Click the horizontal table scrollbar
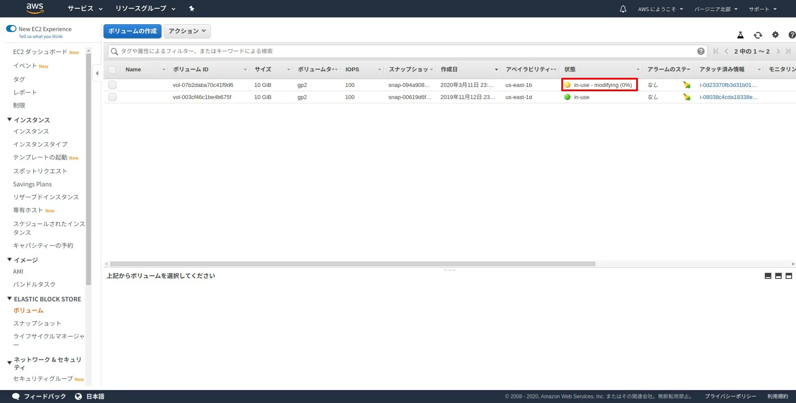This screenshot has height=403, width=796. 353,264
